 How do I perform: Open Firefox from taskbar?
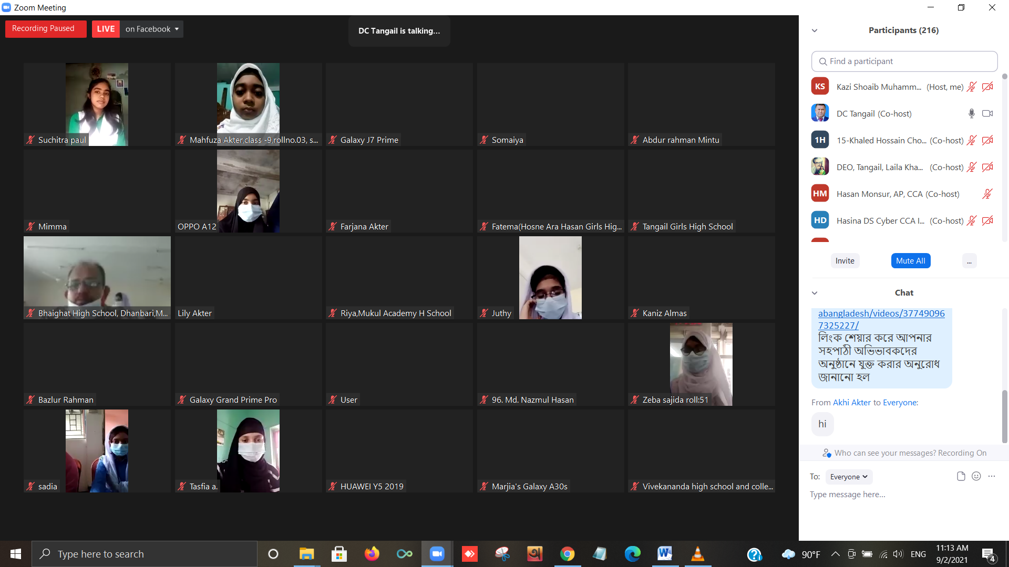[372, 554]
